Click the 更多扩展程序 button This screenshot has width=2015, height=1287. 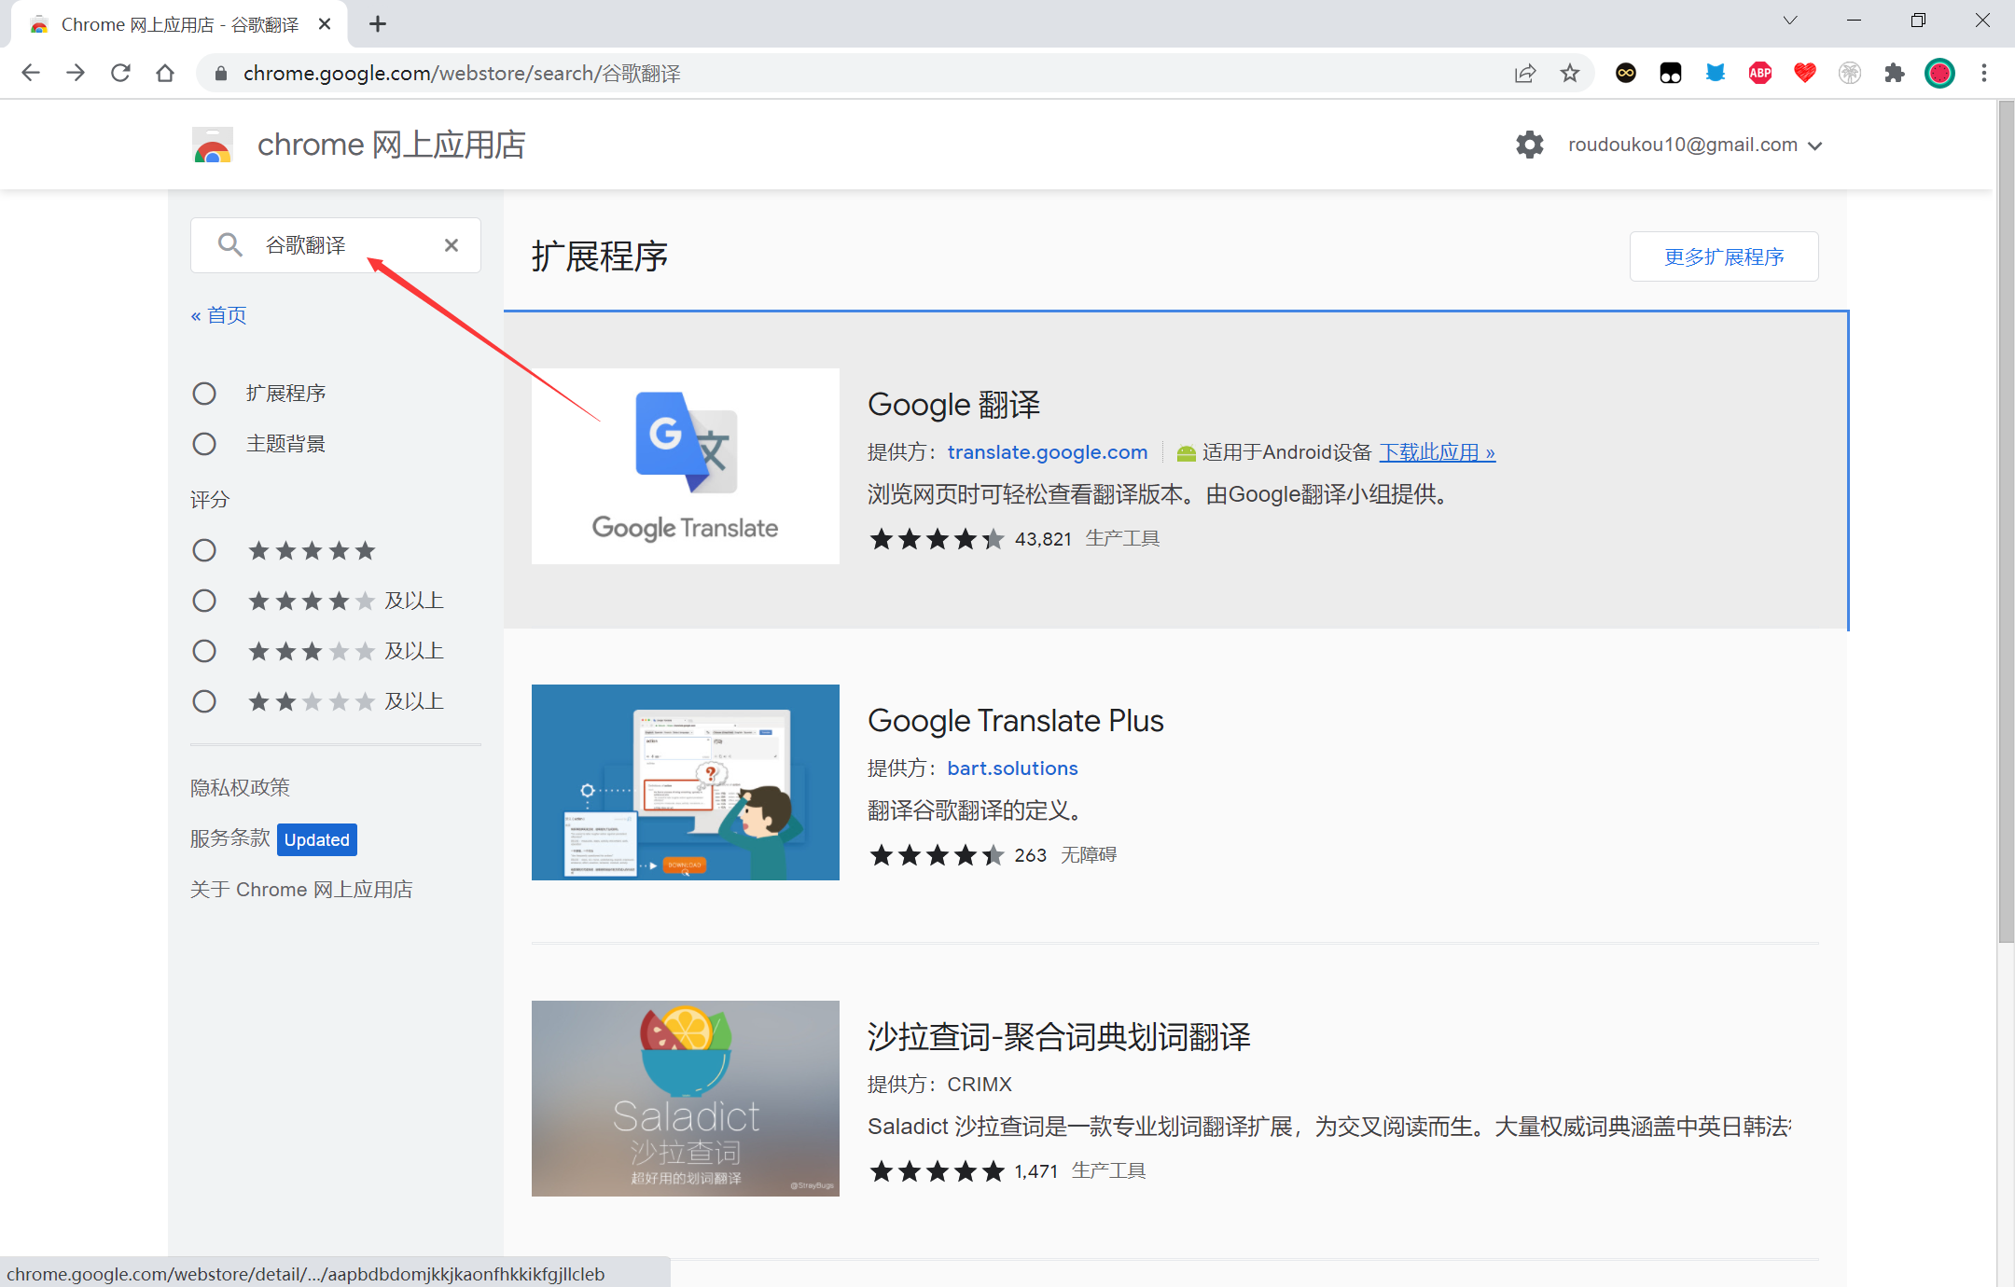[x=1723, y=256]
